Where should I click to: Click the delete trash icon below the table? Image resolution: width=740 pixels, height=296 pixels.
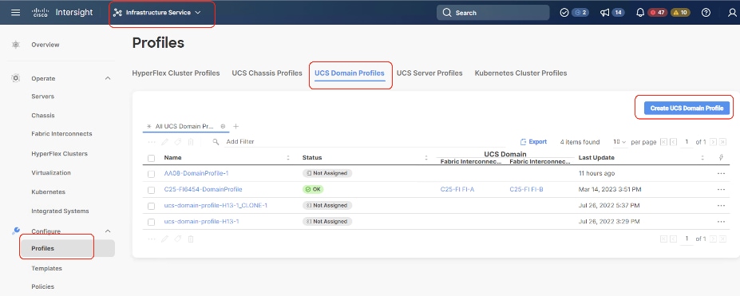(x=191, y=239)
